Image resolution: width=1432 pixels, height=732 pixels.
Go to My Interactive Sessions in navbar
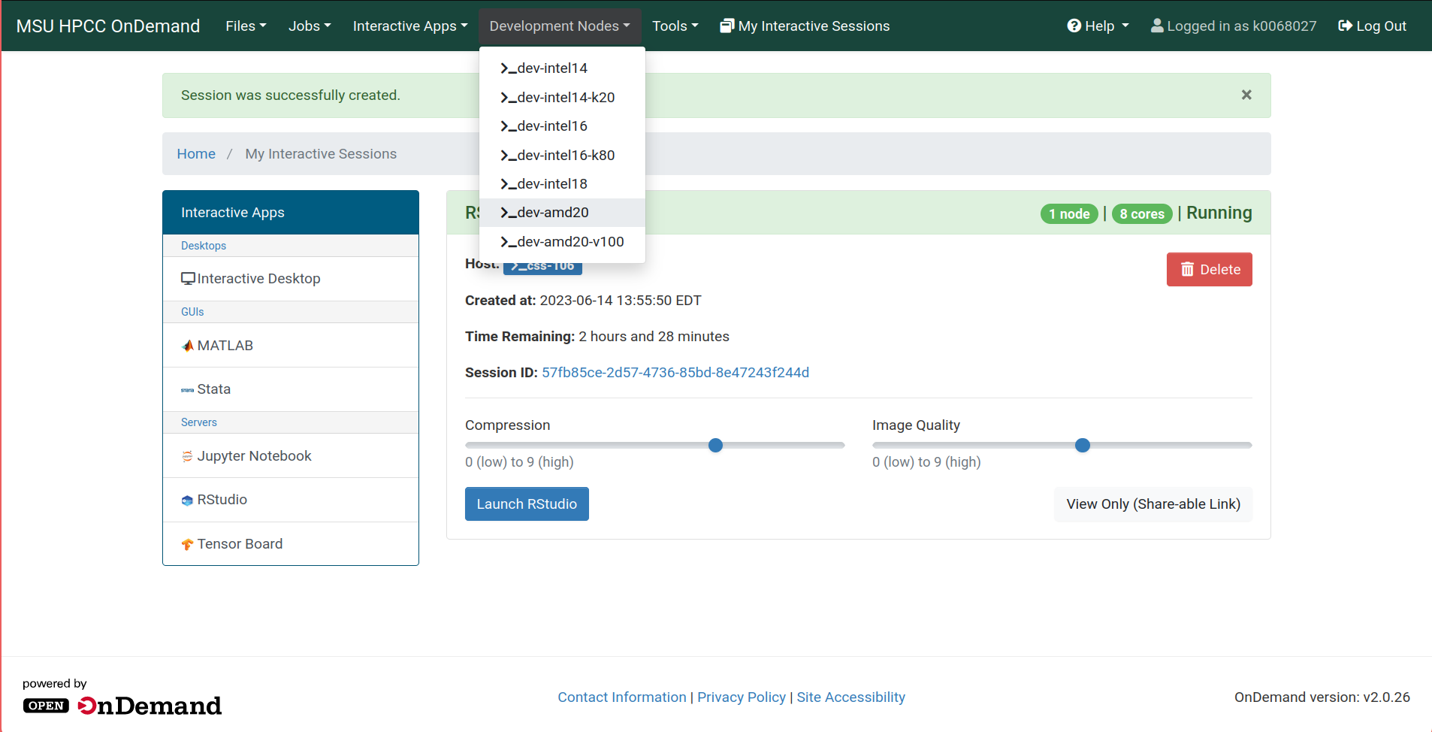tap(805, 26)
